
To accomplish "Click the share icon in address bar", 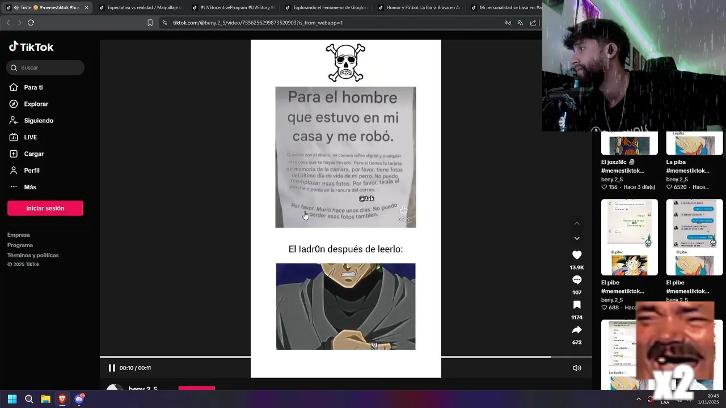I will [x=533, y=23].
